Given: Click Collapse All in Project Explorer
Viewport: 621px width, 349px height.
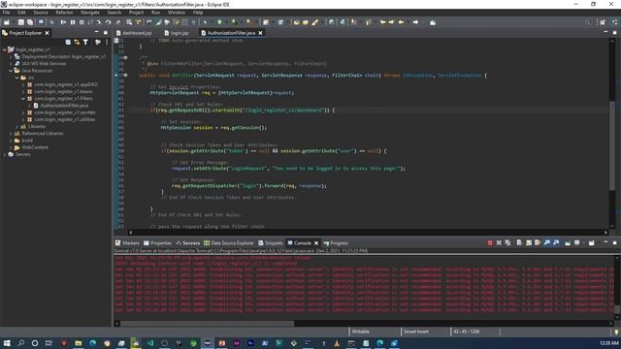Looking at the screenshot, I should 68,42.
